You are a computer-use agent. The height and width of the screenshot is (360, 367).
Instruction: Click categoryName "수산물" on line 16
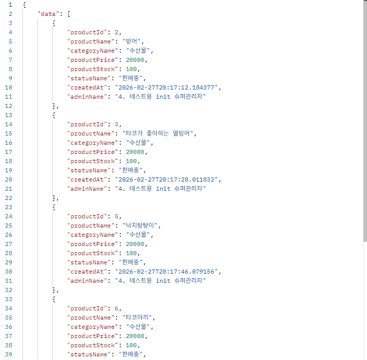138,143
